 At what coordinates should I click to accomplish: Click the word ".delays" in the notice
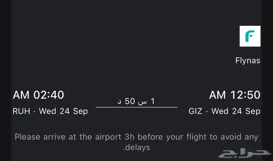click(x=136, y=147)
